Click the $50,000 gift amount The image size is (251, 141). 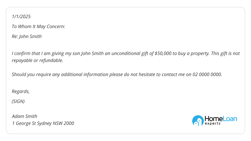coord(163,53)
